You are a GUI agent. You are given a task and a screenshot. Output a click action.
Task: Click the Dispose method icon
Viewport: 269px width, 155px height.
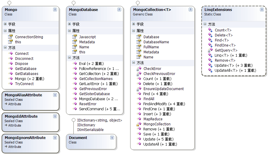coord(10,63)
